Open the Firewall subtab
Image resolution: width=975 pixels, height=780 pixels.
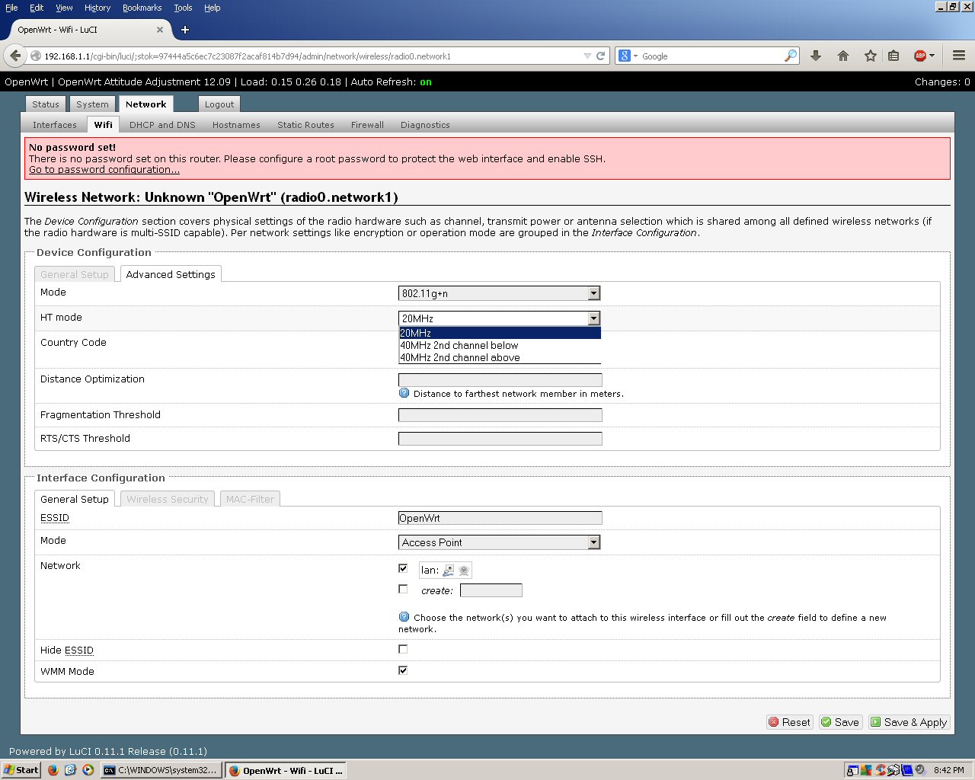pyautogui.click(x=367, y=125)
